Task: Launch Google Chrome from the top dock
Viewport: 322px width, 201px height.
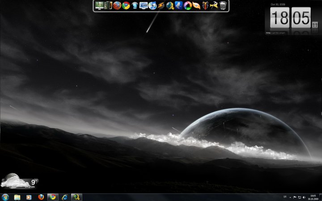Action: (x=126, y=5)
